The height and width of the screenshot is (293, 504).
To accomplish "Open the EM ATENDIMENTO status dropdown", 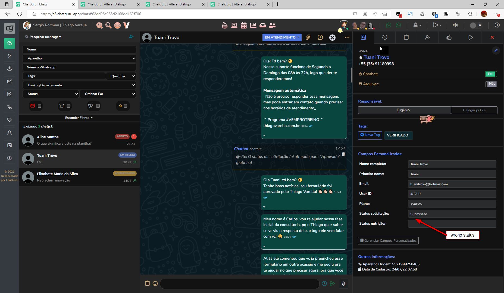I will tap(282, 37).
